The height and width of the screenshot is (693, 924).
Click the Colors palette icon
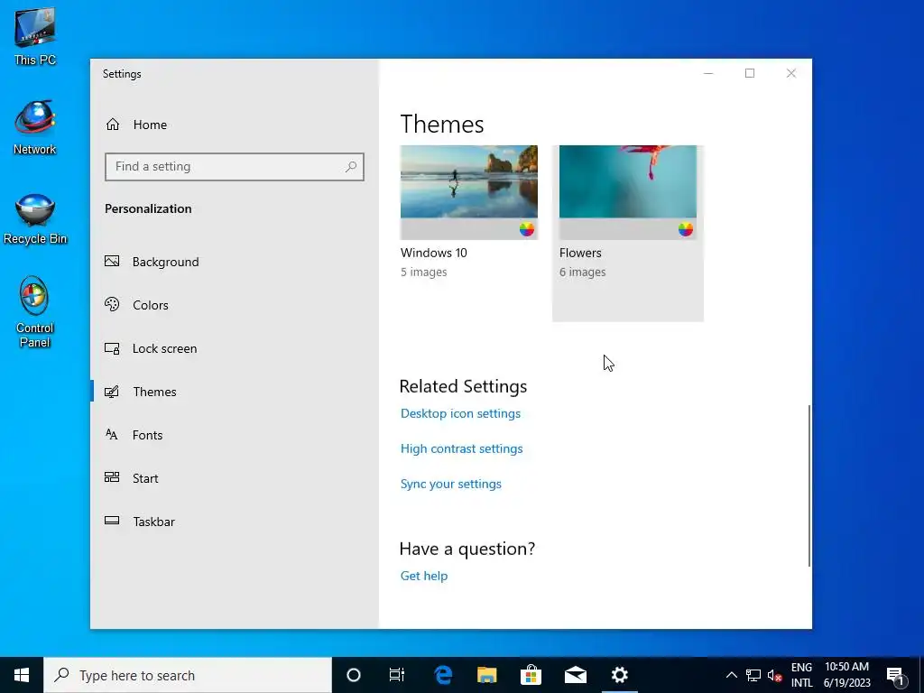(x=112, y=304)
